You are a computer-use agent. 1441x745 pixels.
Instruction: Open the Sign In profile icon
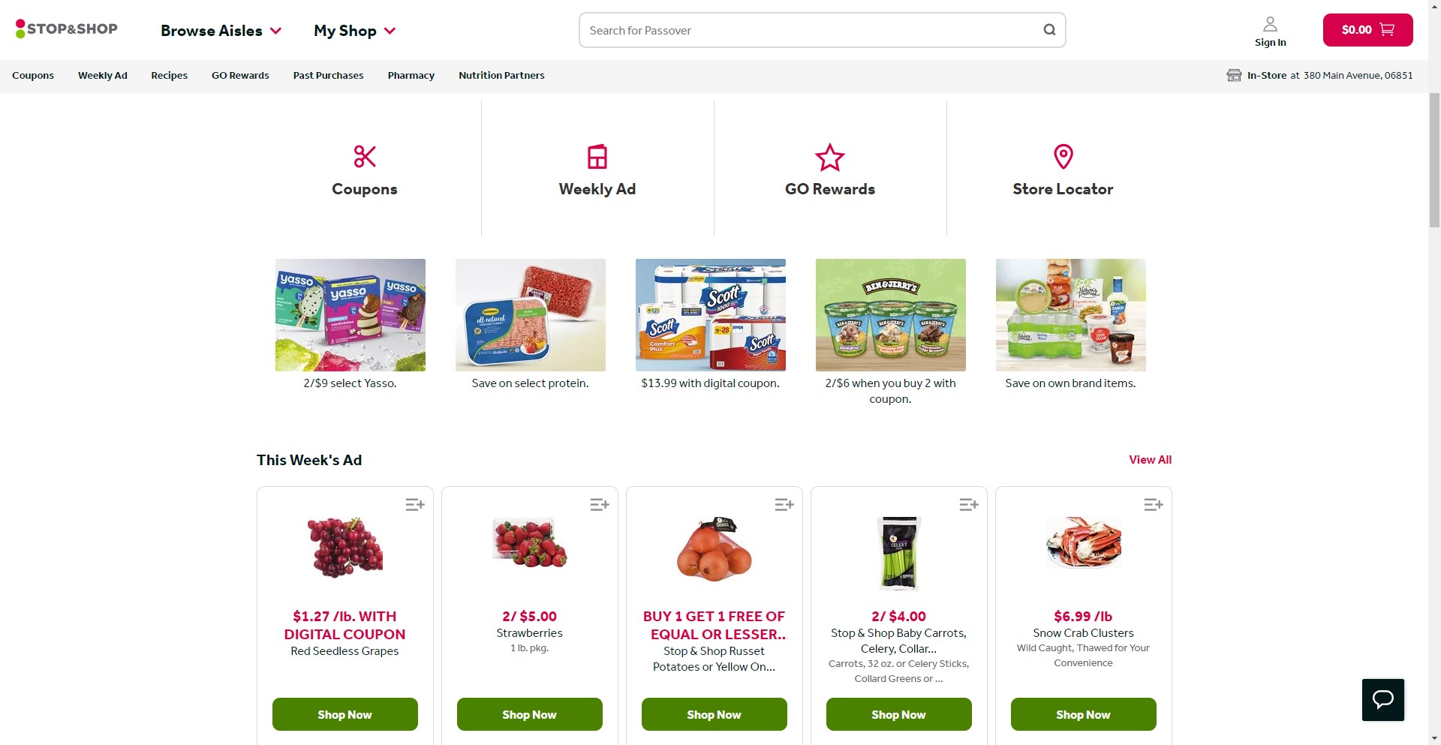pos(1270,25)
